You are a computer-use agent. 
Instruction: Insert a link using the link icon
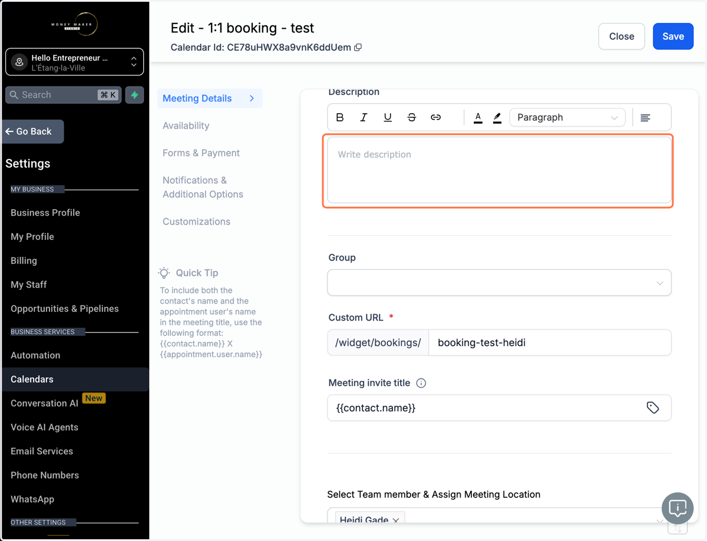(x=435, y=117)
